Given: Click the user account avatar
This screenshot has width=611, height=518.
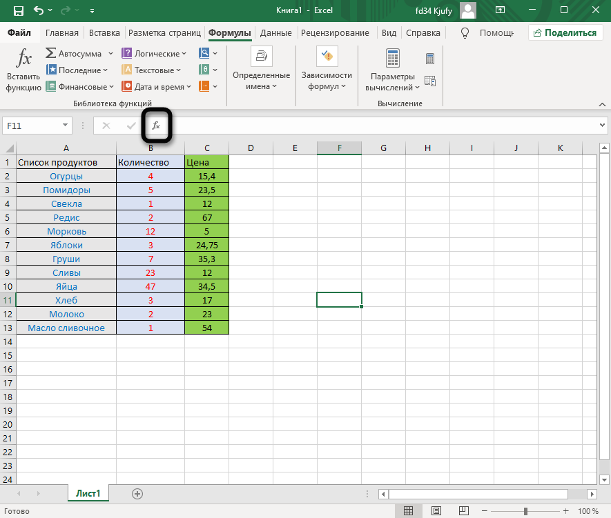Looking at the screenshot, I should pyautogui.click(x=468, y=10).
